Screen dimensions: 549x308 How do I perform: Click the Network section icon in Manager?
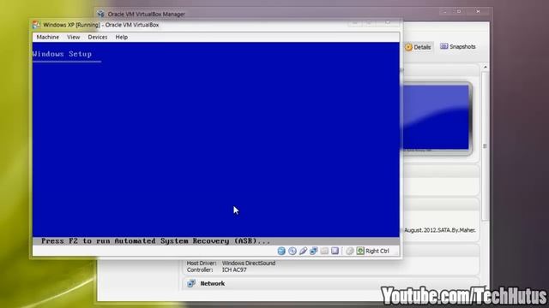click(x=191, y=283)
